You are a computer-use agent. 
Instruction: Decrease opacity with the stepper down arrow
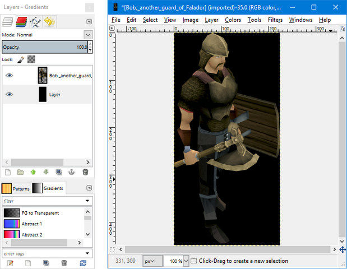[x=90, y=50]
